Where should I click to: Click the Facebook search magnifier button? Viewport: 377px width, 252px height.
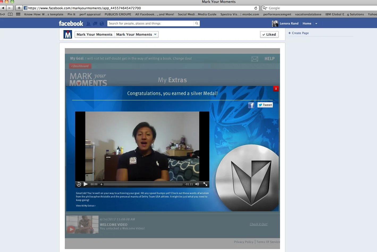click(x=197, y=23)
